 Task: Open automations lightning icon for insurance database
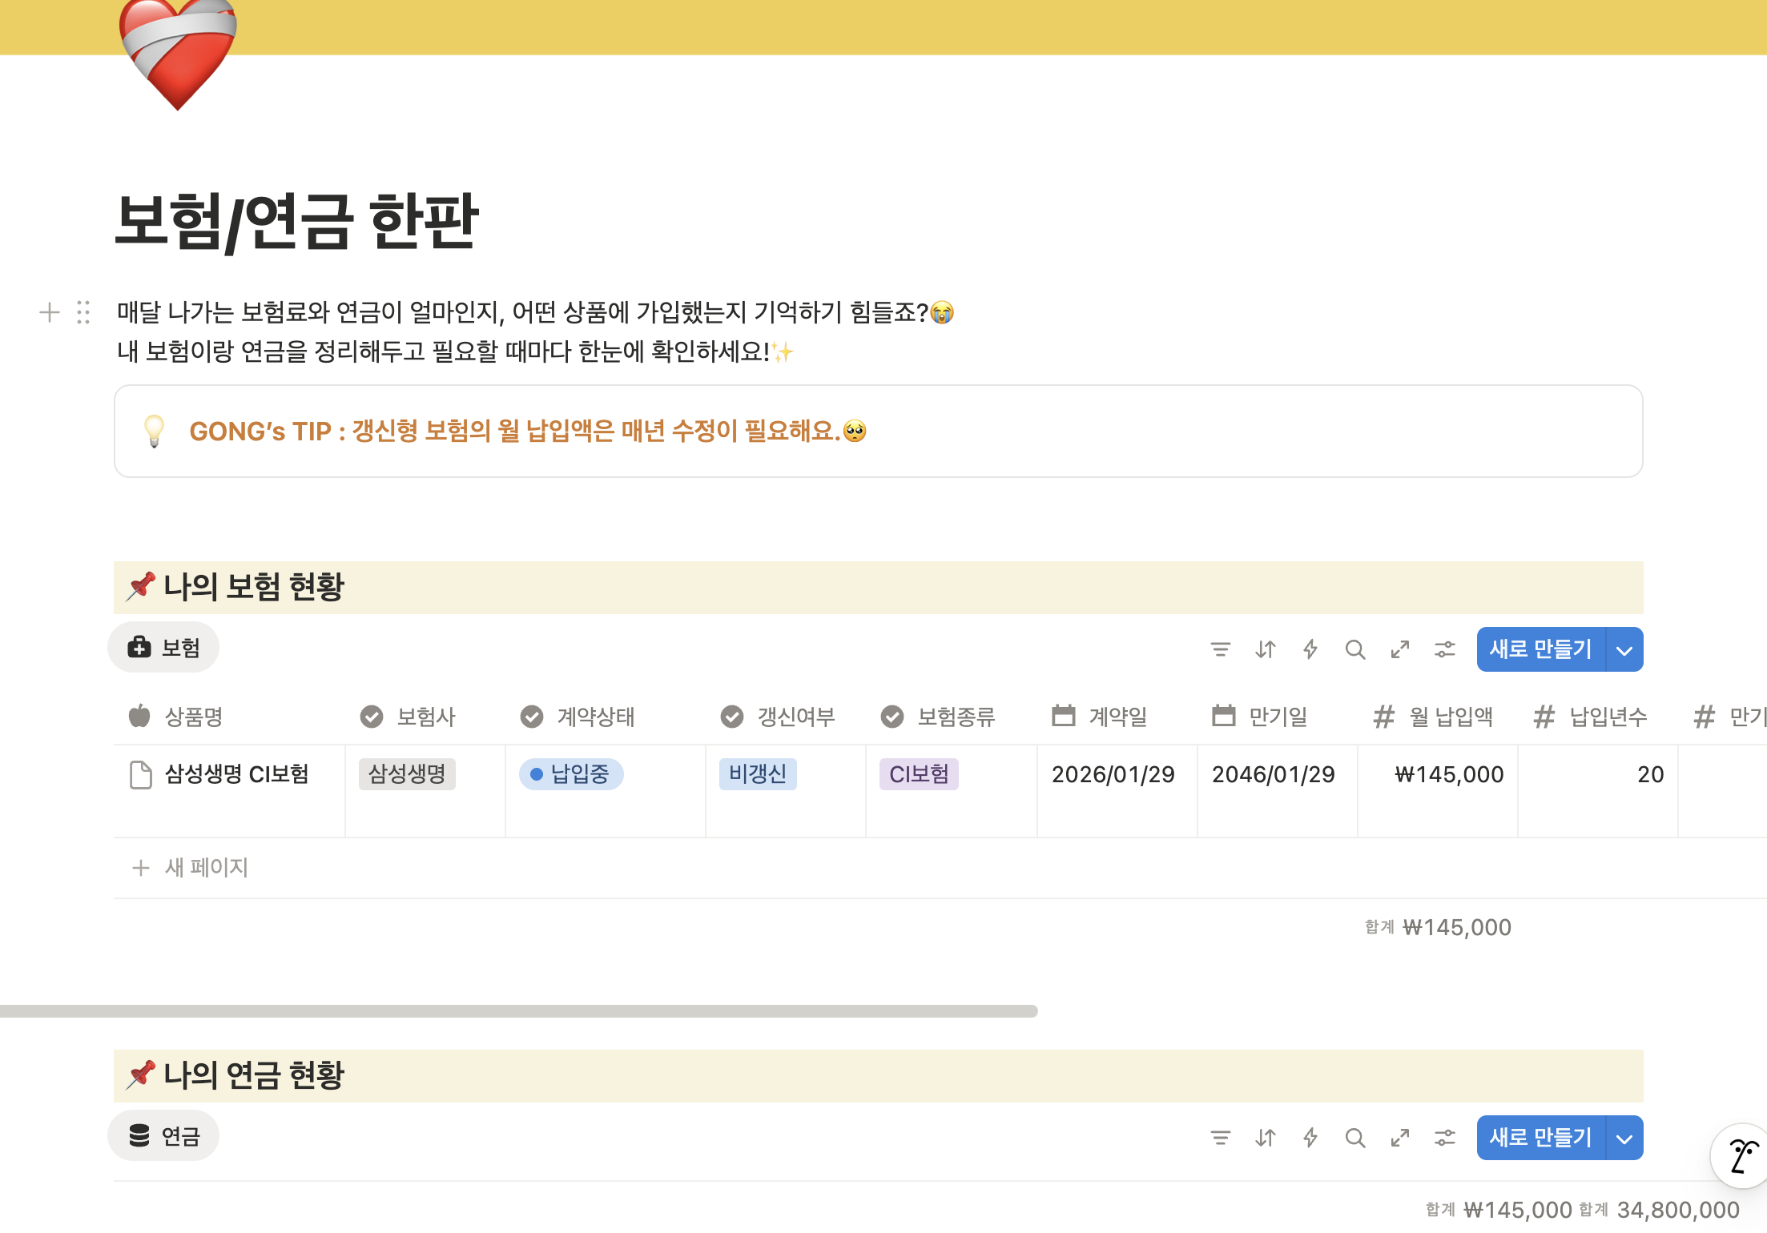pyautogui.click(x=1310, y=649)
